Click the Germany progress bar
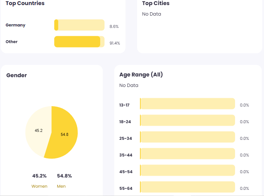 point(79,25)
